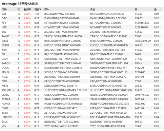Click the HTX coin name cell
164x131 pixels.
pyautogui.click(x=4, y=27)
